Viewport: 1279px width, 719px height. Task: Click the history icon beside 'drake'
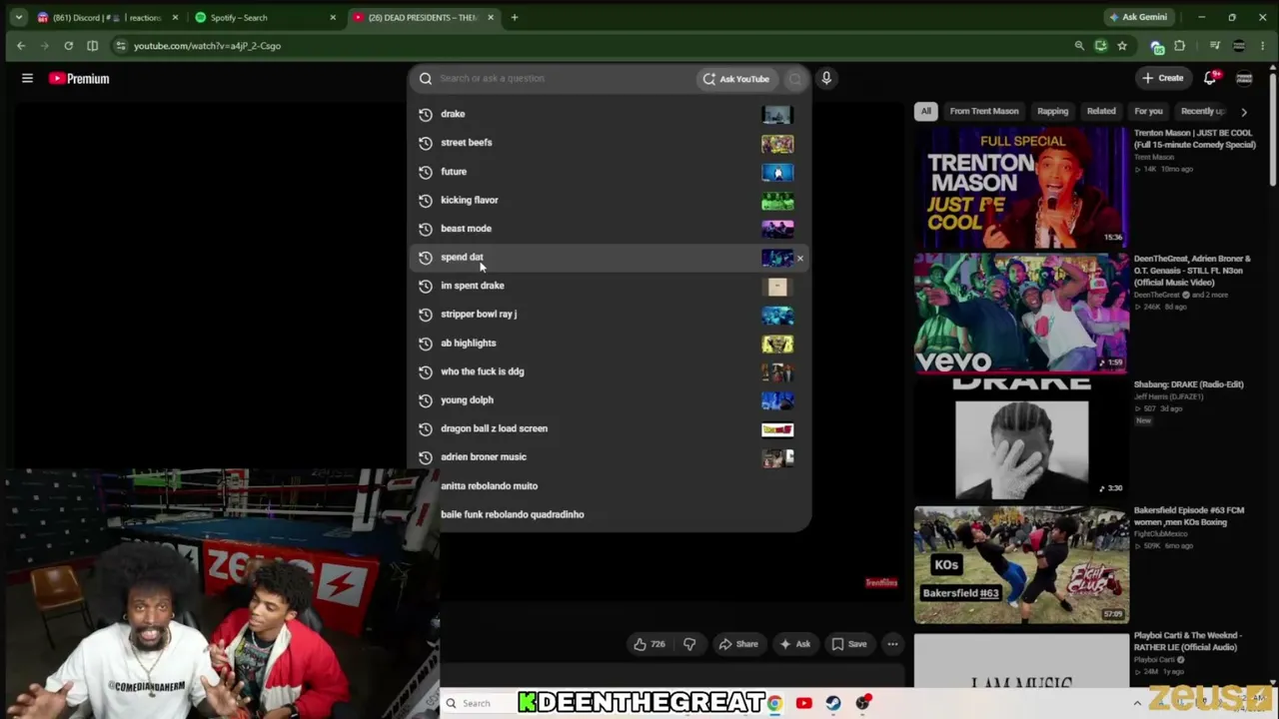426,114
